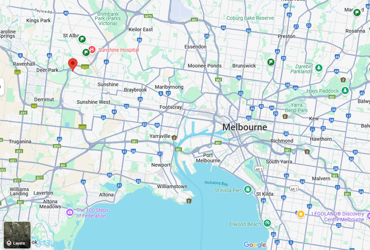Click the Essendon label
Viewport: 370px width, 250px height.
tap(195, 47)
